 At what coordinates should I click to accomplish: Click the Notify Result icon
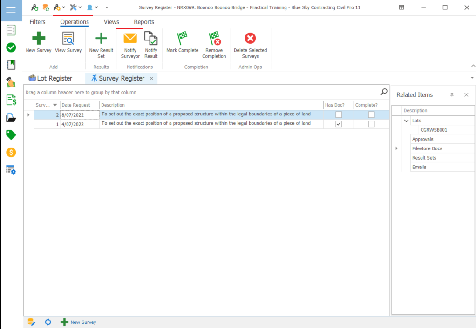(151, 39)
